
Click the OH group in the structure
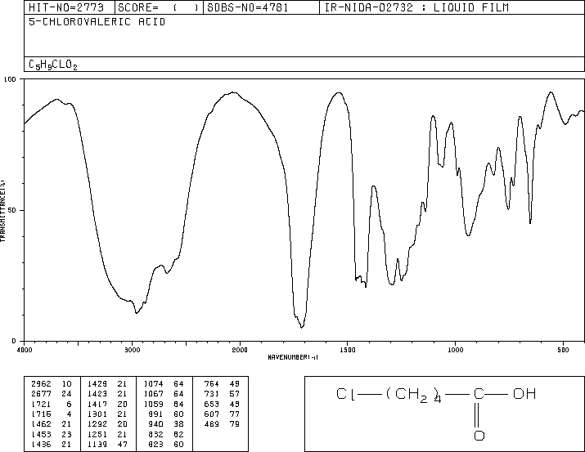[524, 394]
